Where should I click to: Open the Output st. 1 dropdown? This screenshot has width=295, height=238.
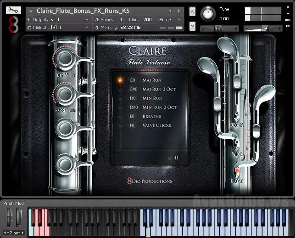(87, 20)
